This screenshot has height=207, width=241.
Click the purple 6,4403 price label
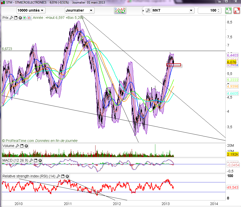pos(232,55)
